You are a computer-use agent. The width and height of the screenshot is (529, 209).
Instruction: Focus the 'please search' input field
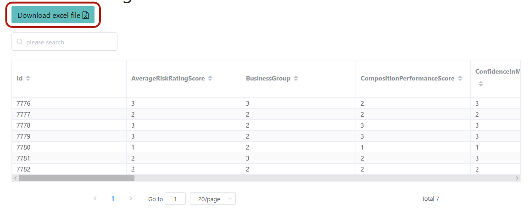click(x=64, y=42)
